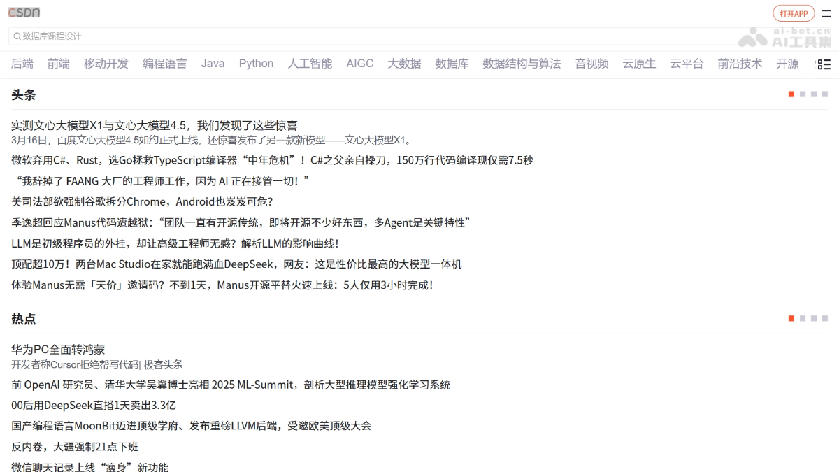839x472 pixels.
Task: Select the 后端 category tab
Action: [x=22, y=64]
